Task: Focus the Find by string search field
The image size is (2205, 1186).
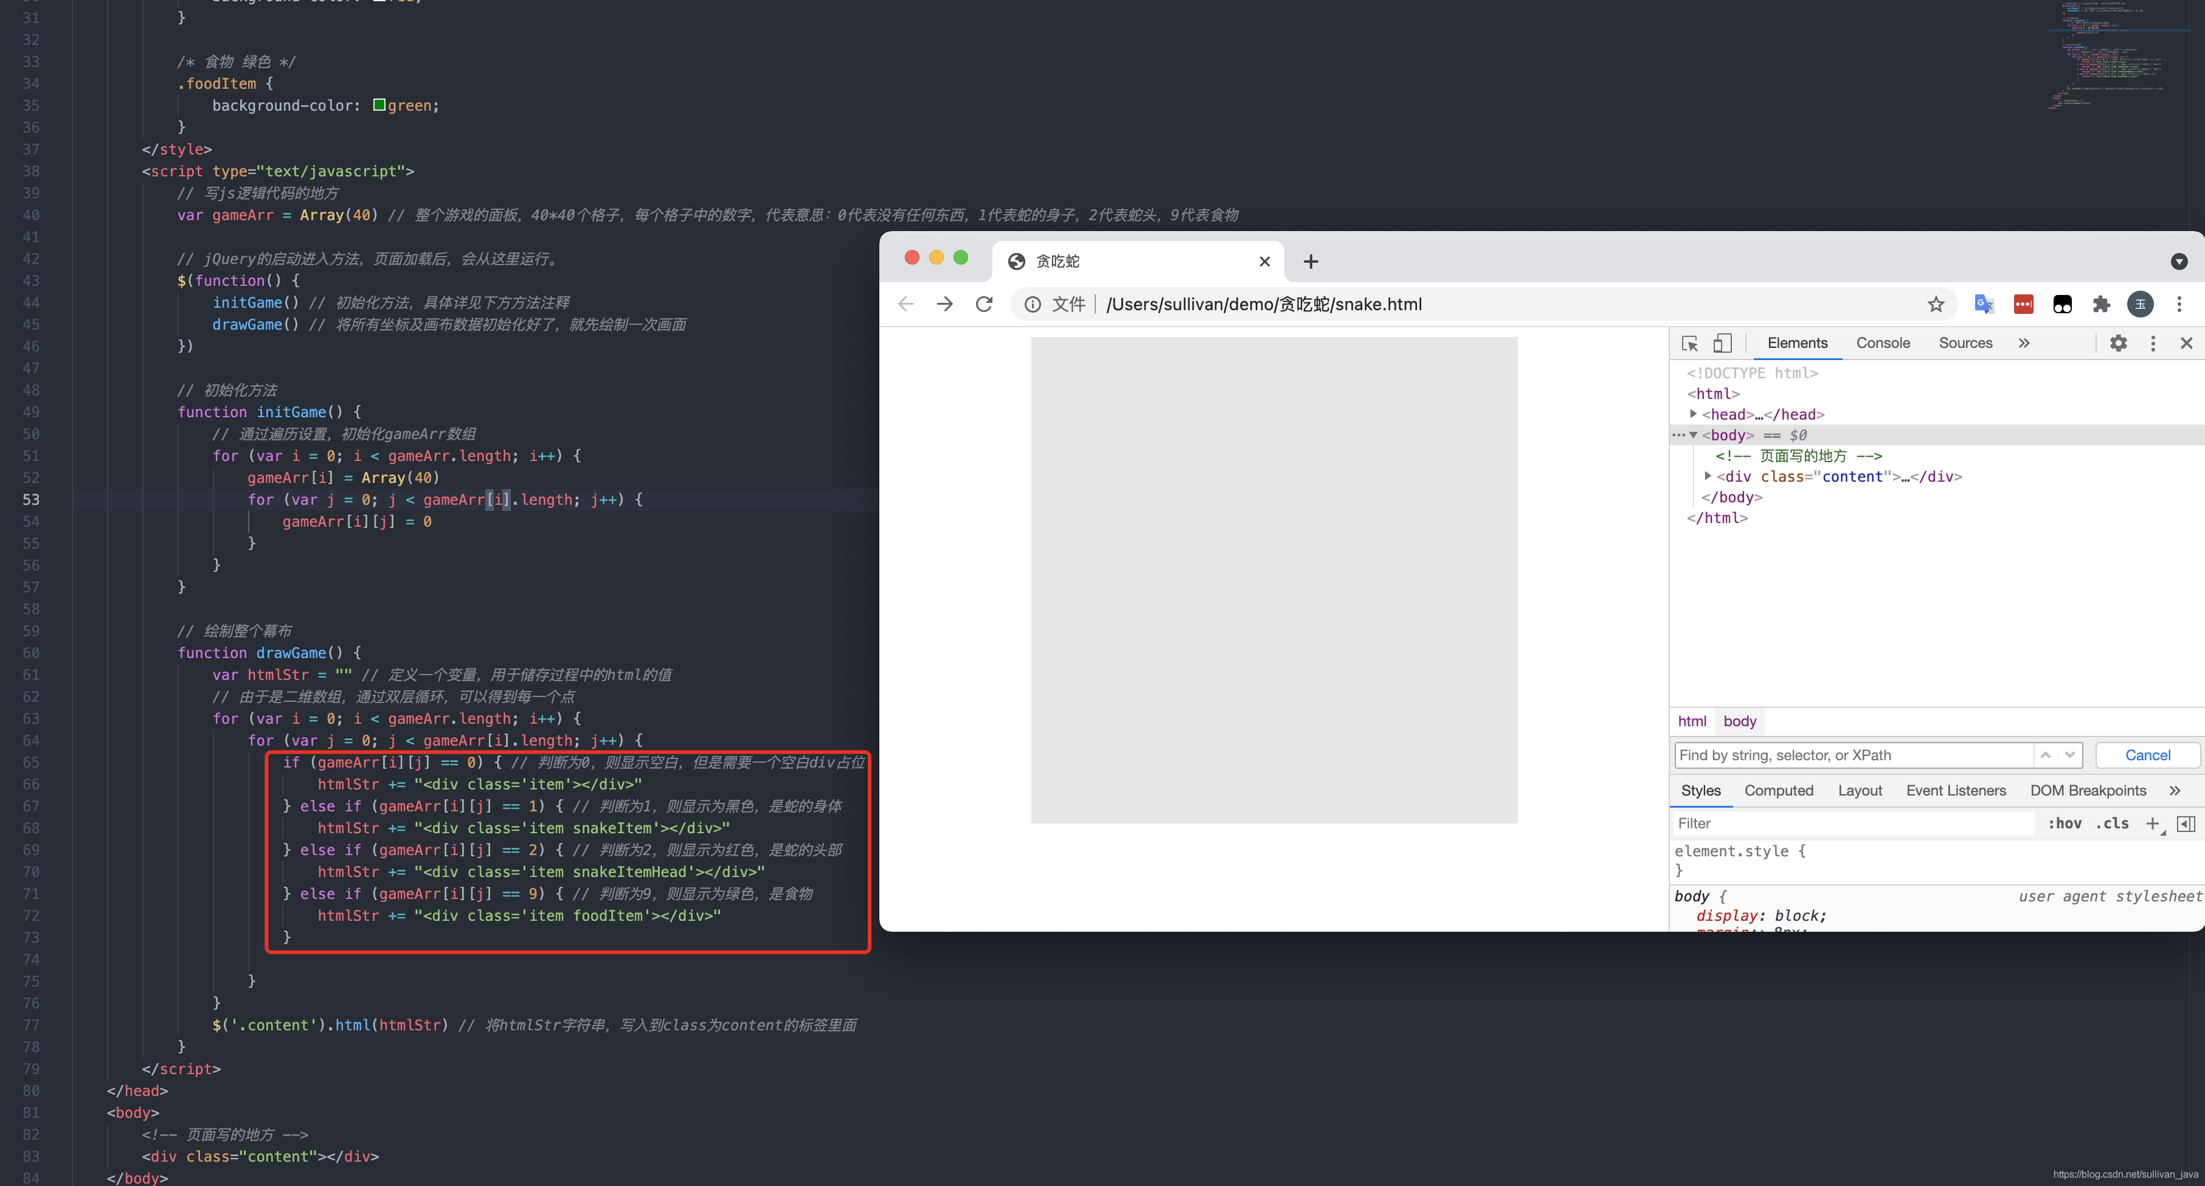Action: (x=1853, y=755)
